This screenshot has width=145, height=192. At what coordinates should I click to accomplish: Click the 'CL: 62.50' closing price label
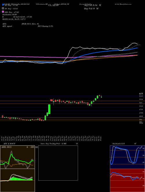(53, 5)
